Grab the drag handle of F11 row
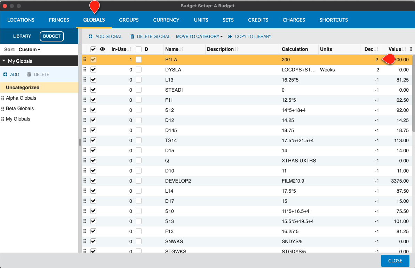The height and width of the screenshot is (269, 415). click(85, 100)
